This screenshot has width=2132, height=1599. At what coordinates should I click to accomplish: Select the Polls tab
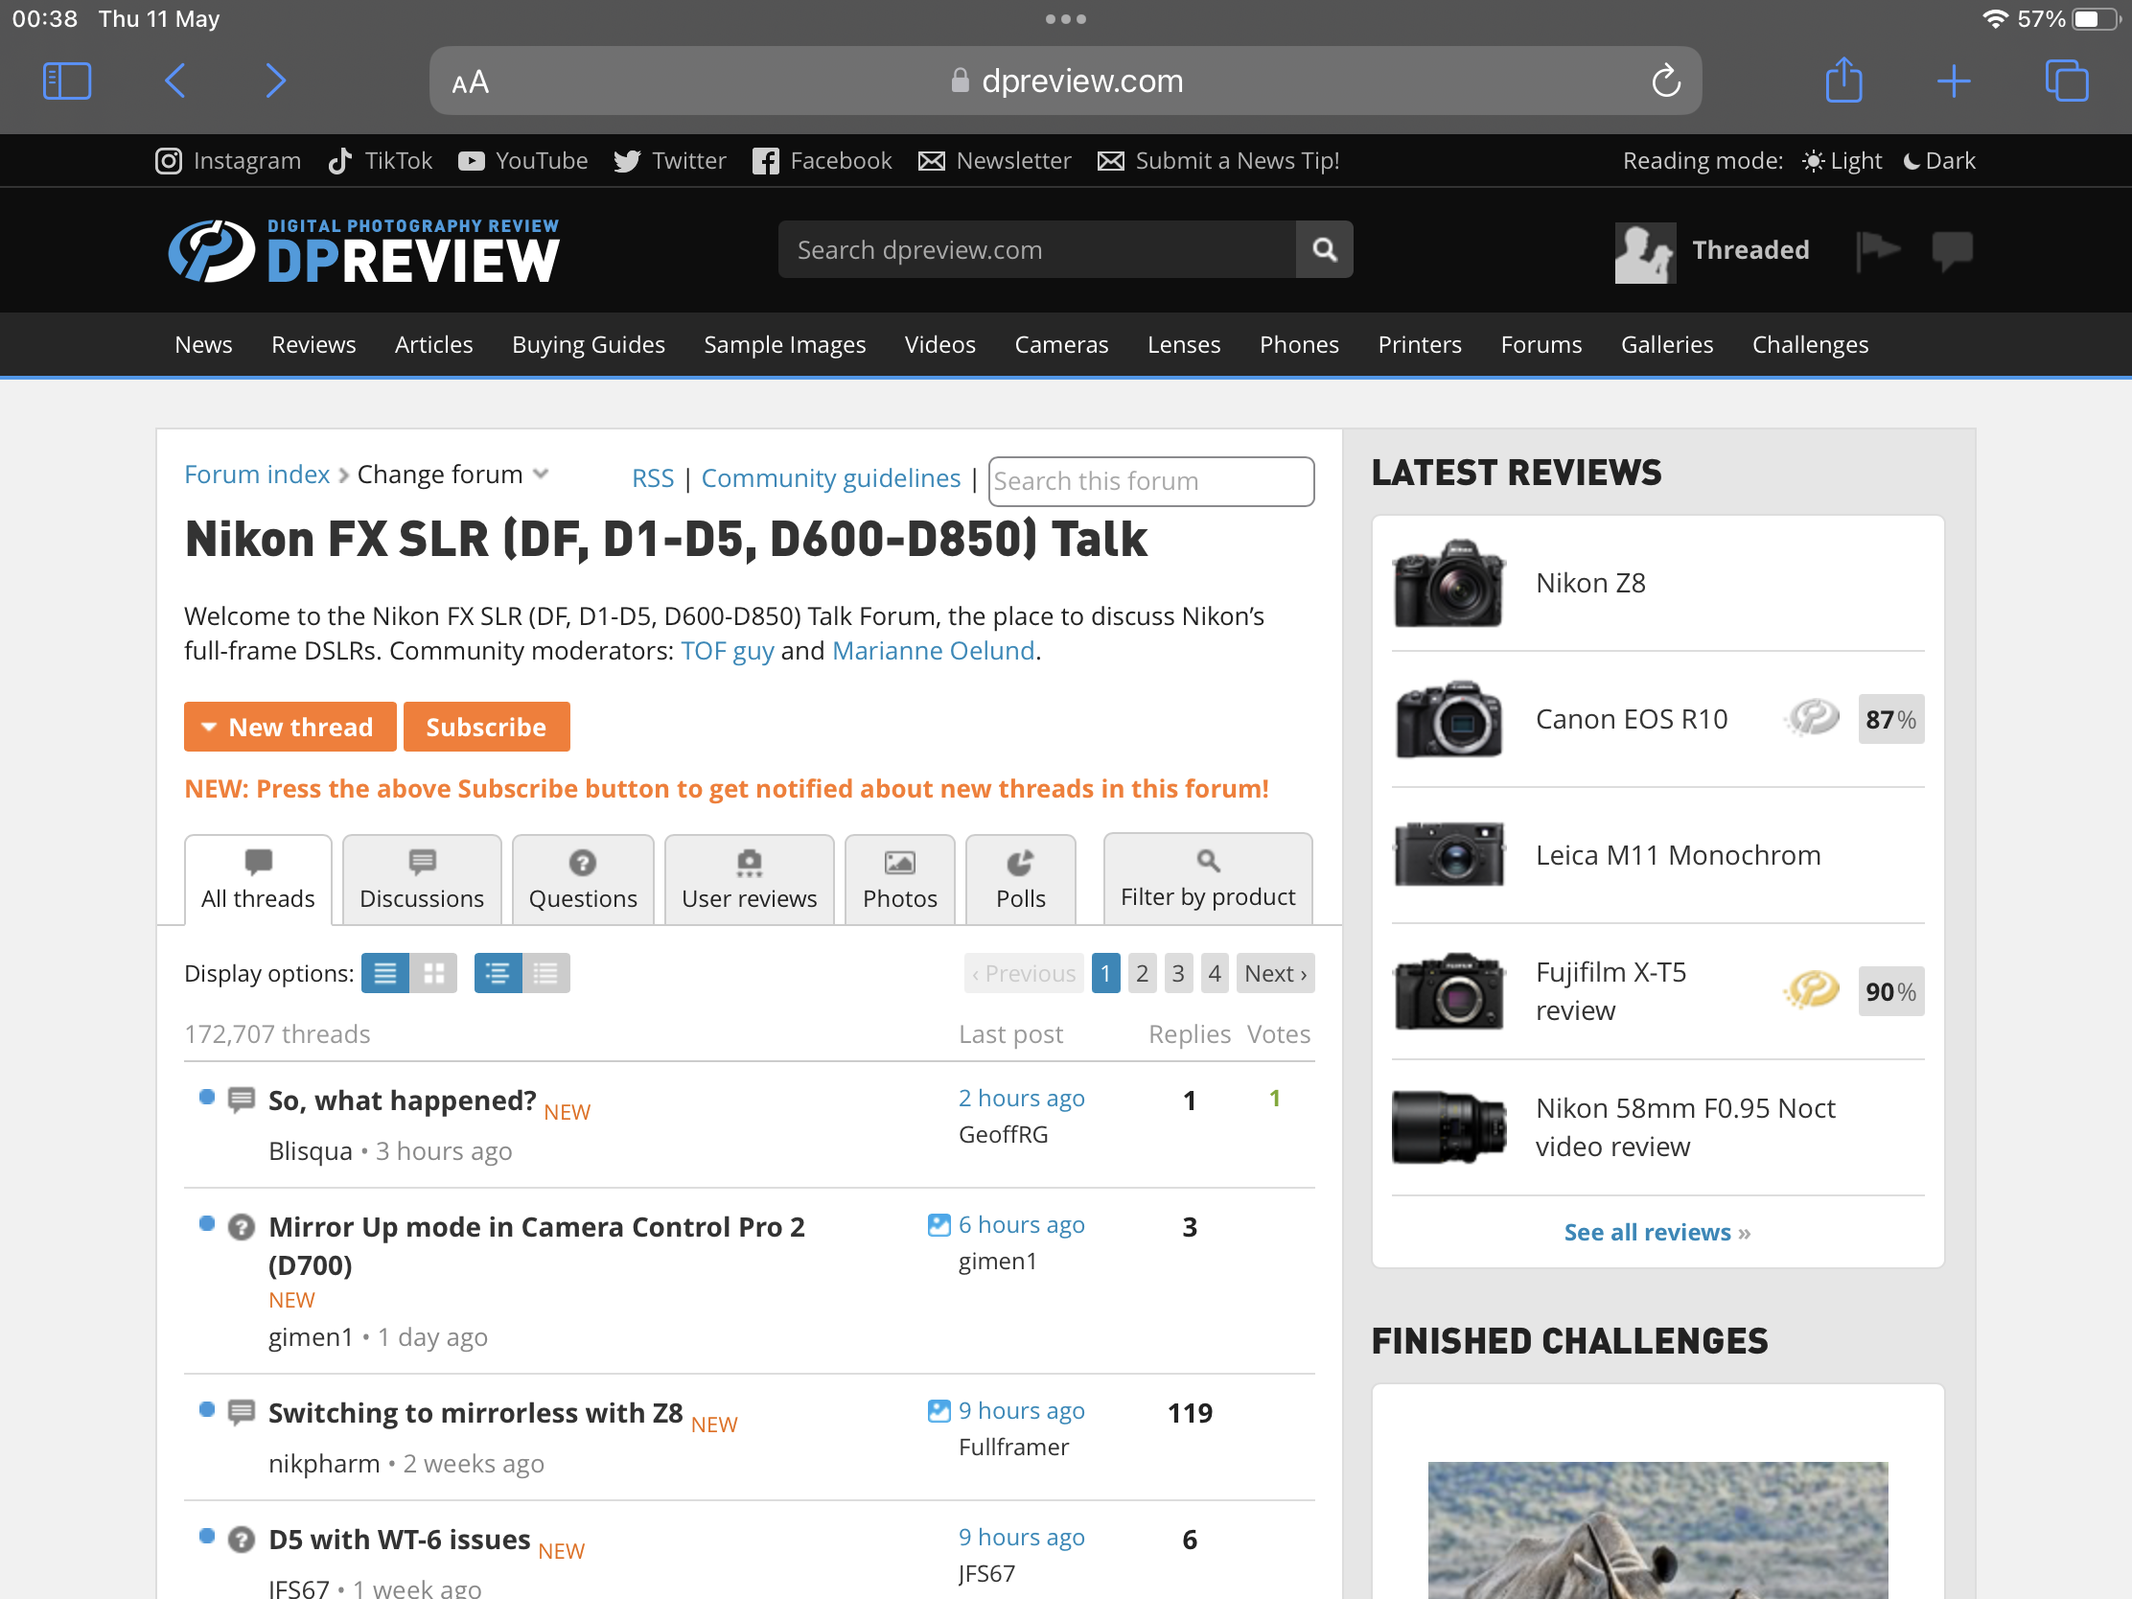coord(1021,880)
